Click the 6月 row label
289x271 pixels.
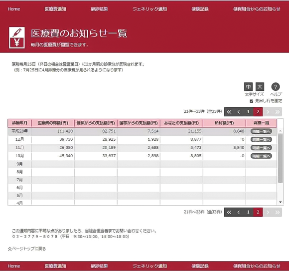pos(19,188)
